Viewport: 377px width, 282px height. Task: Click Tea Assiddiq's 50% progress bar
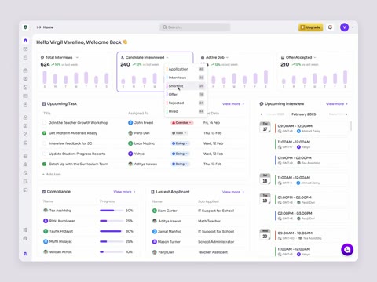(x=112, y=211)
